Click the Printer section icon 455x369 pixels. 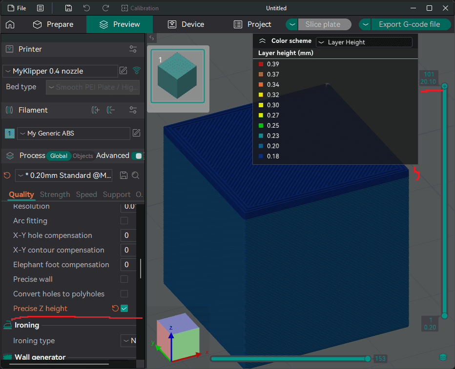[10, 49]
